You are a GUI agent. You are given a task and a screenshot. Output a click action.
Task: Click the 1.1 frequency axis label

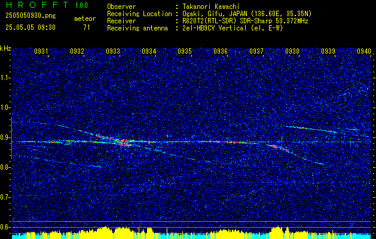coord(5,78)
